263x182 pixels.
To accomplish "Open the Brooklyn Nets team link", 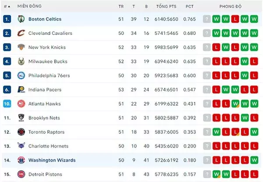I will (x=44, y=118).
